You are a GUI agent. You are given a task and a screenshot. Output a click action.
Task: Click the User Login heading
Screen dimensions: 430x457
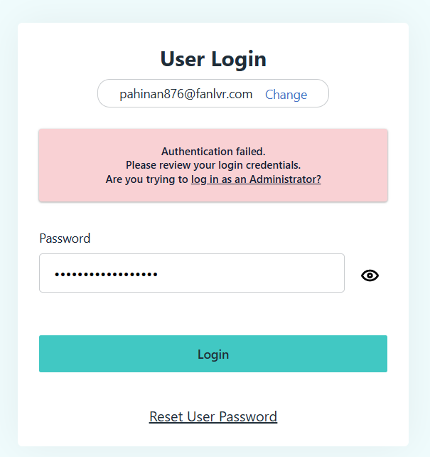point(213,59)
